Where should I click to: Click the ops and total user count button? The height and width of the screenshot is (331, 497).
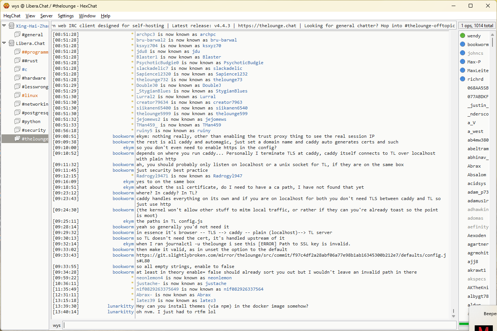[x=477, y=26]
